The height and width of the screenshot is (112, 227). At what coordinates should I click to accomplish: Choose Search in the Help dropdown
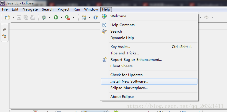coord(149,31)
